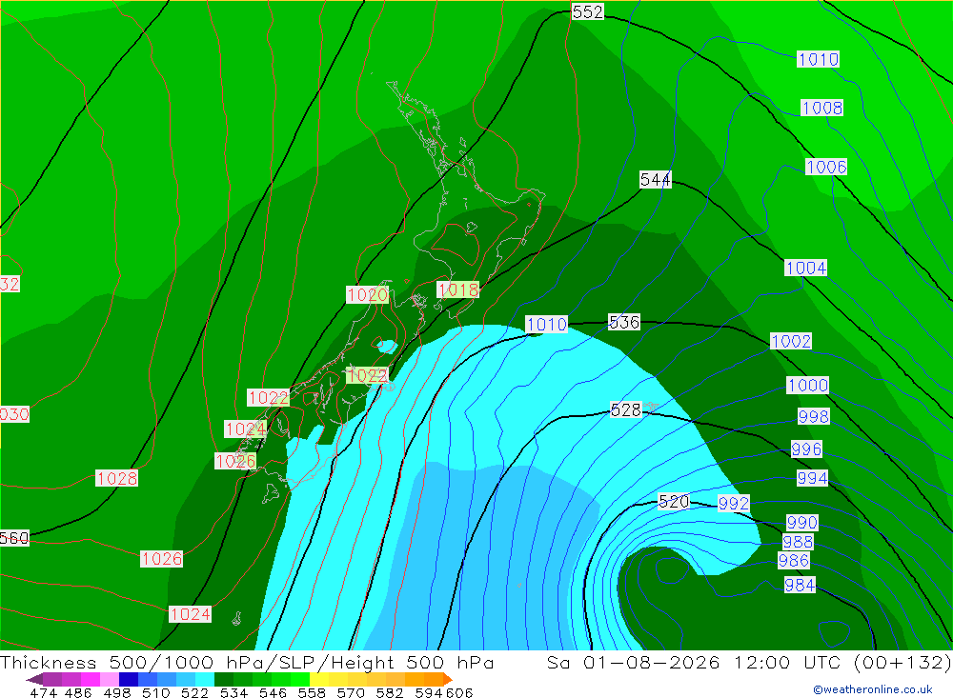The height and width of the screenshot is (698, 953).
Task: Click the forecast time 'Sa 01-08-2026 12:00 UTC'
Action: 694,663
